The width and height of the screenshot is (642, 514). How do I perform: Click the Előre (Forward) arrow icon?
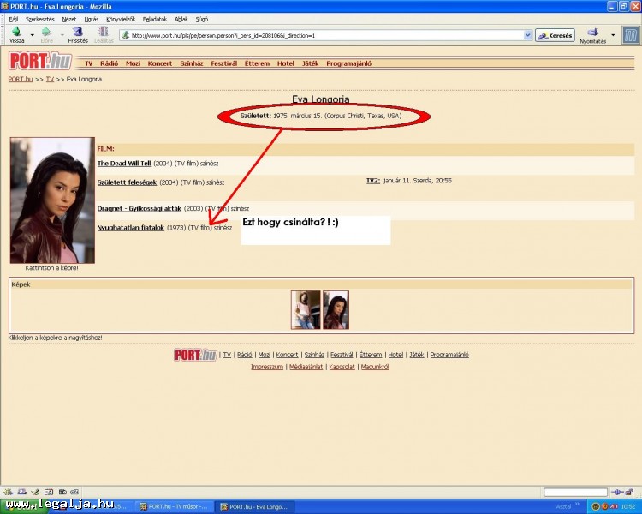[x=46, y=32]
